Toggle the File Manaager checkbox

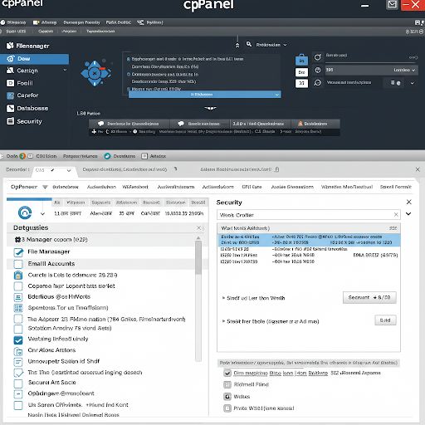[18, 252]
